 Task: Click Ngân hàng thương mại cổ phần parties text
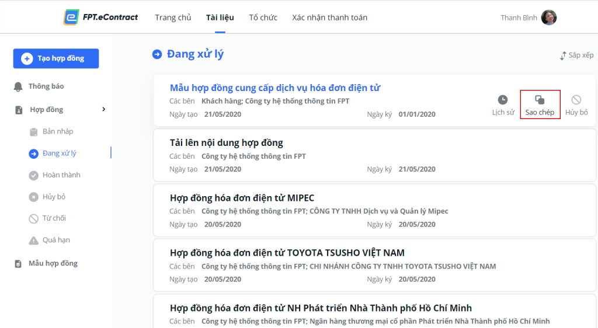click(x=429, y=321)
